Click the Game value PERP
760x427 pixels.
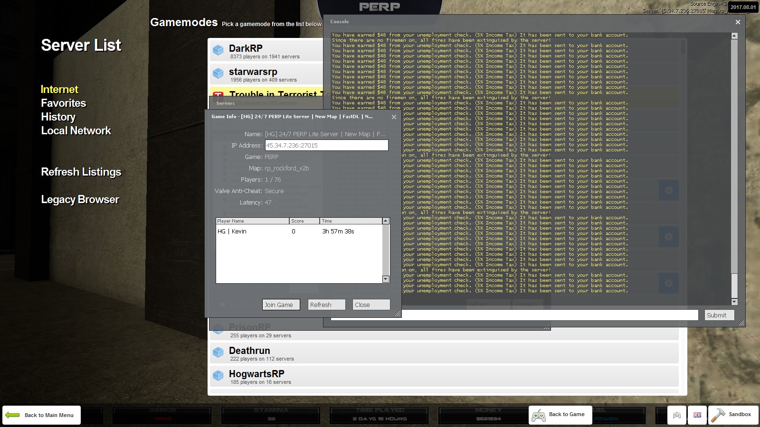(x=272, y=157)
